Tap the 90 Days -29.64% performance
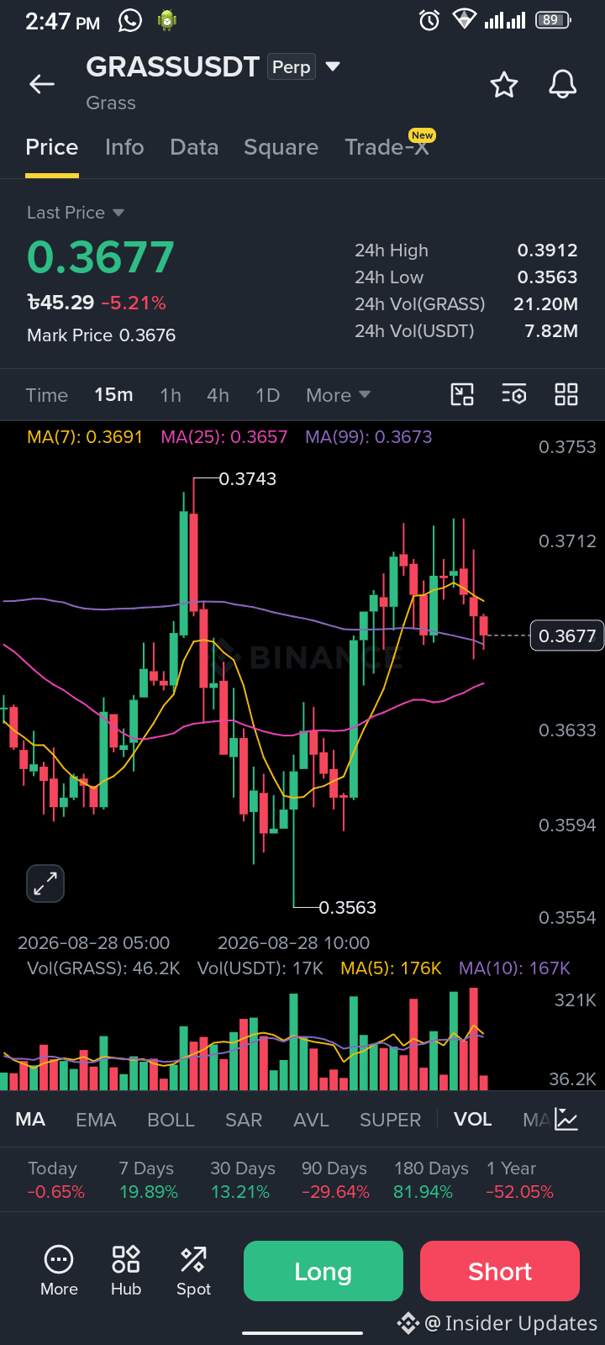The width and height of the screenshot is (605, 1345). point(335,1180)
